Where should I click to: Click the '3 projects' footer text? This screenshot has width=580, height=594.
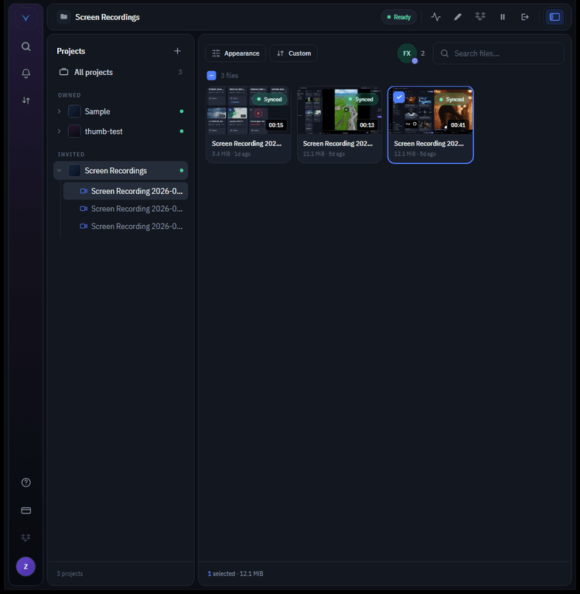[70, 574]
